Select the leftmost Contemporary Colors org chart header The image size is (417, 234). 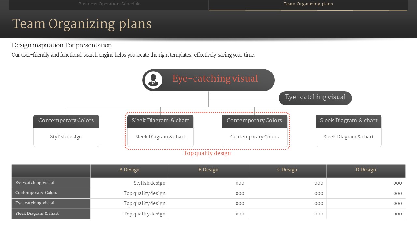click(x=66, y=121)
